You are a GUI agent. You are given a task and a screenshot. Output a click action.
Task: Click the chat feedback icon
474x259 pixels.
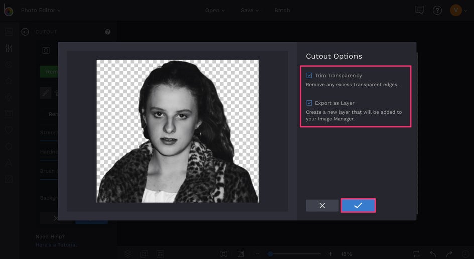419,10
